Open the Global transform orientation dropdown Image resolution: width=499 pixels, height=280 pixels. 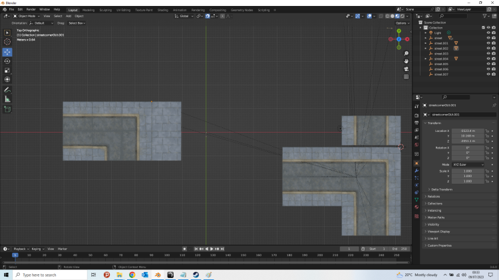click(184, 16)
